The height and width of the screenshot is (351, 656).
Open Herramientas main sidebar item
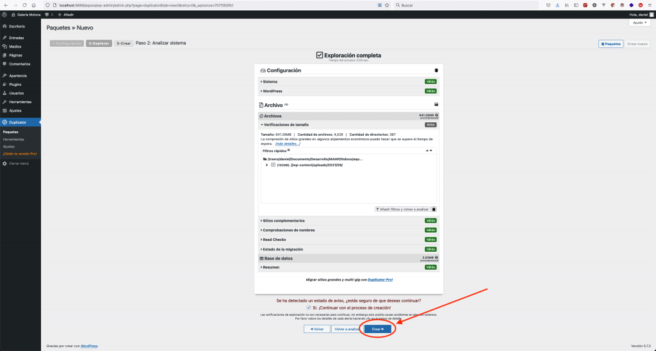click(20, 102)
